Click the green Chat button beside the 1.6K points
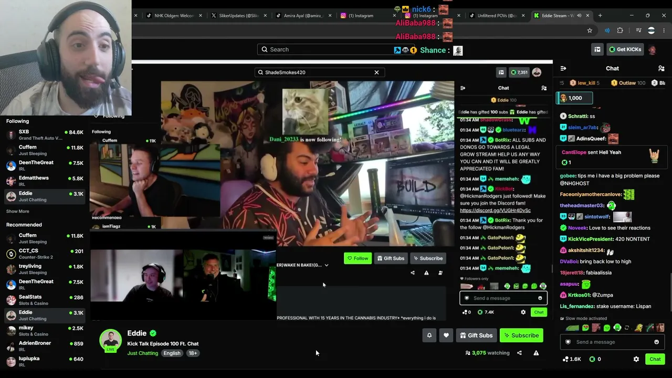 655,359
